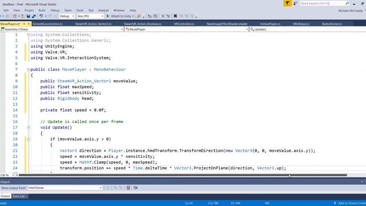
Task: Click the Attach to Unity button
Action: 121,16
